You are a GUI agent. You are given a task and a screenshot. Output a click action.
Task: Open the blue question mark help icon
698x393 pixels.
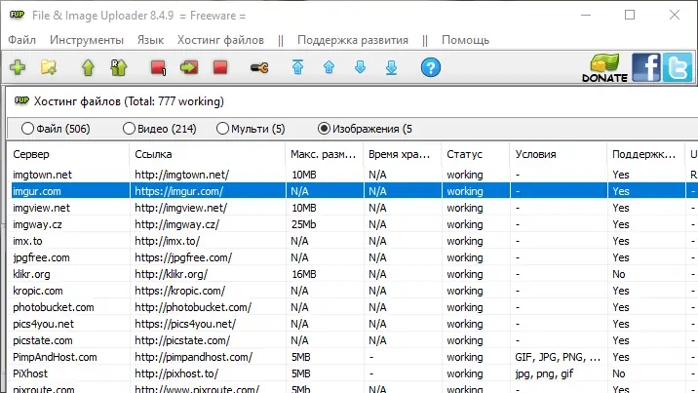click(x=431, y=67)
